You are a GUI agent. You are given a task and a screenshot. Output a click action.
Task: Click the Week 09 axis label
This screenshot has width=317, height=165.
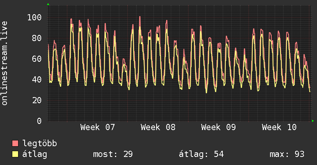(219, 127)
